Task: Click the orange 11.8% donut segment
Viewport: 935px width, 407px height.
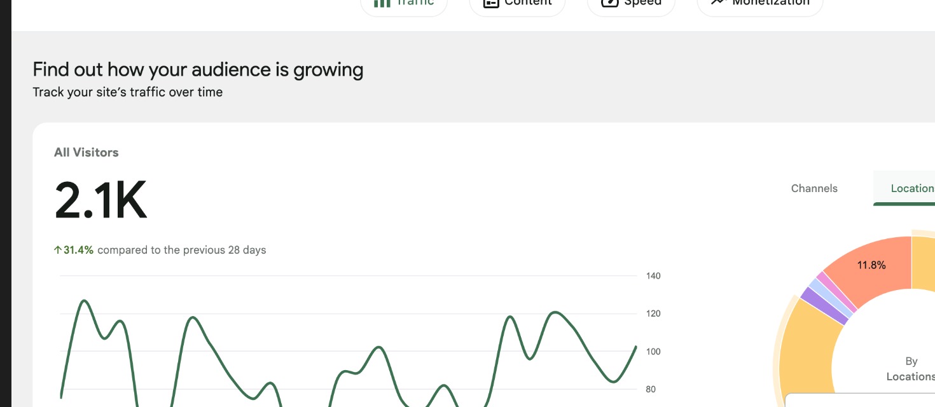Action: (x=871, y=267)
